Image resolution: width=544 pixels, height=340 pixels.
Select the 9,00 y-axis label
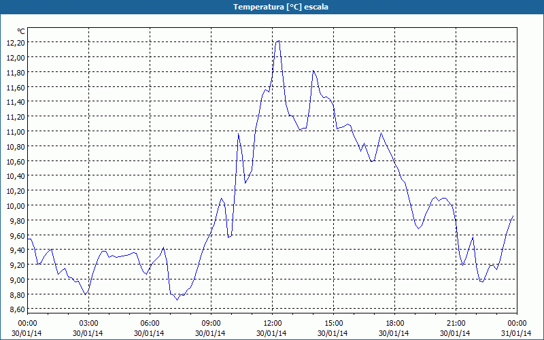click(x=18, y=280)
